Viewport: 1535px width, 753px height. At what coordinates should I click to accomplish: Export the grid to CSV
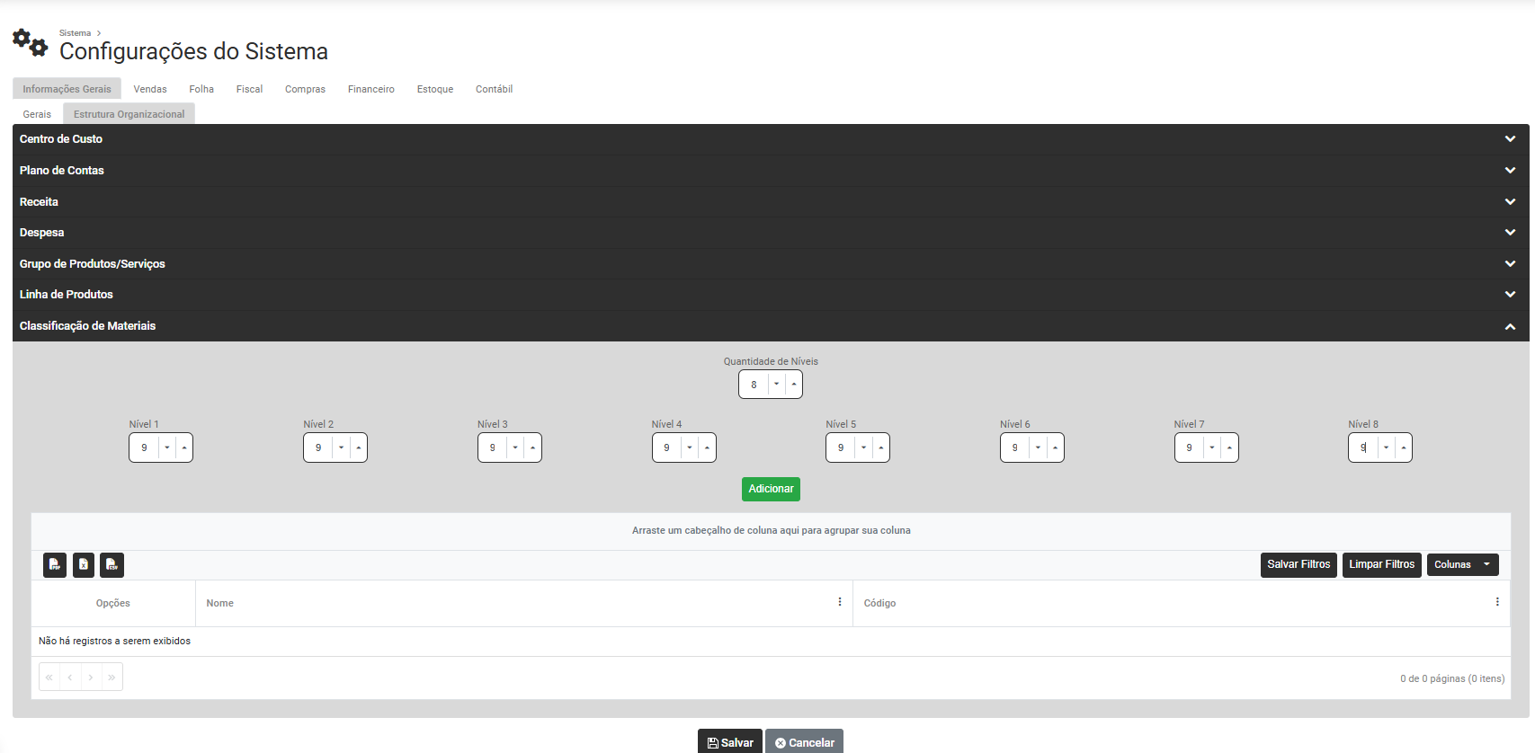pos(112,564)
